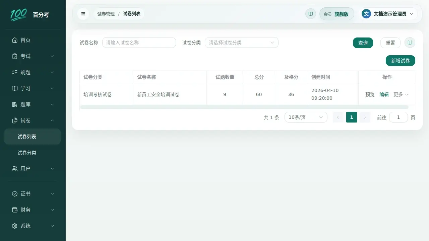This screenshot has height=241, width=429.
Task: Open 试卷分类 select dropdown
Action: 242,43
